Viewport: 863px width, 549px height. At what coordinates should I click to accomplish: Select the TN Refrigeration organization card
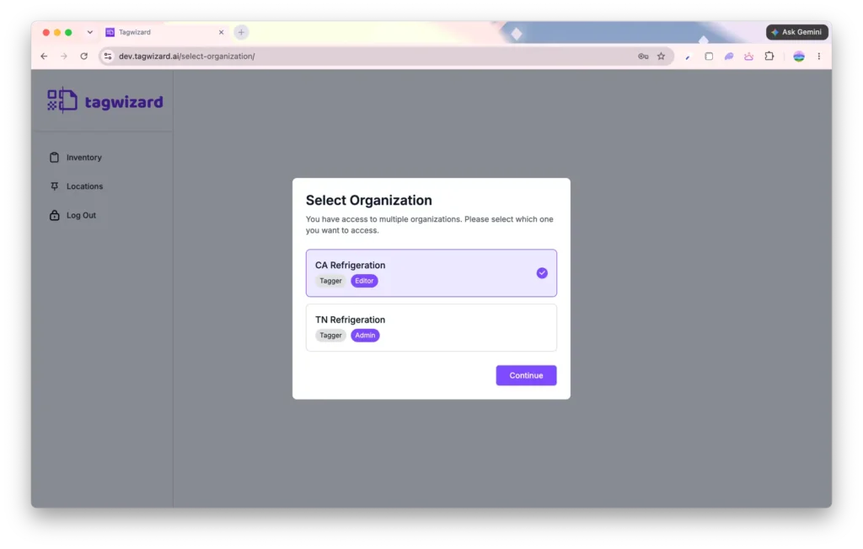431,328
